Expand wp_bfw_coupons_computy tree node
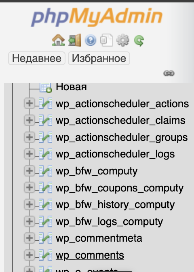 pyautogui.click(x=30, y=187)
